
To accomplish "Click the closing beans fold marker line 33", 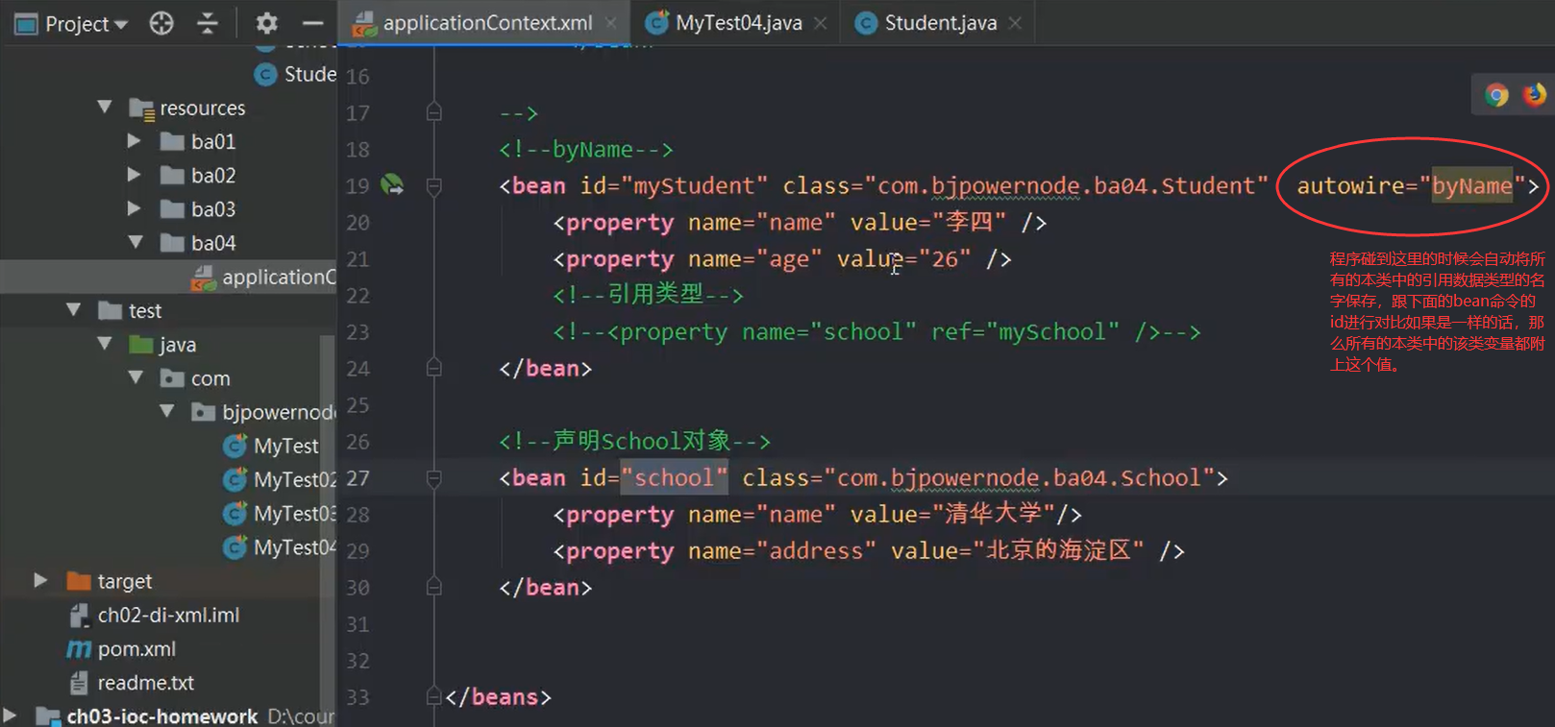I will pyautogui.click(x=434, y=697).
